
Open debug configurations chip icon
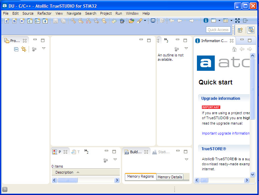(x=122, y=21)
